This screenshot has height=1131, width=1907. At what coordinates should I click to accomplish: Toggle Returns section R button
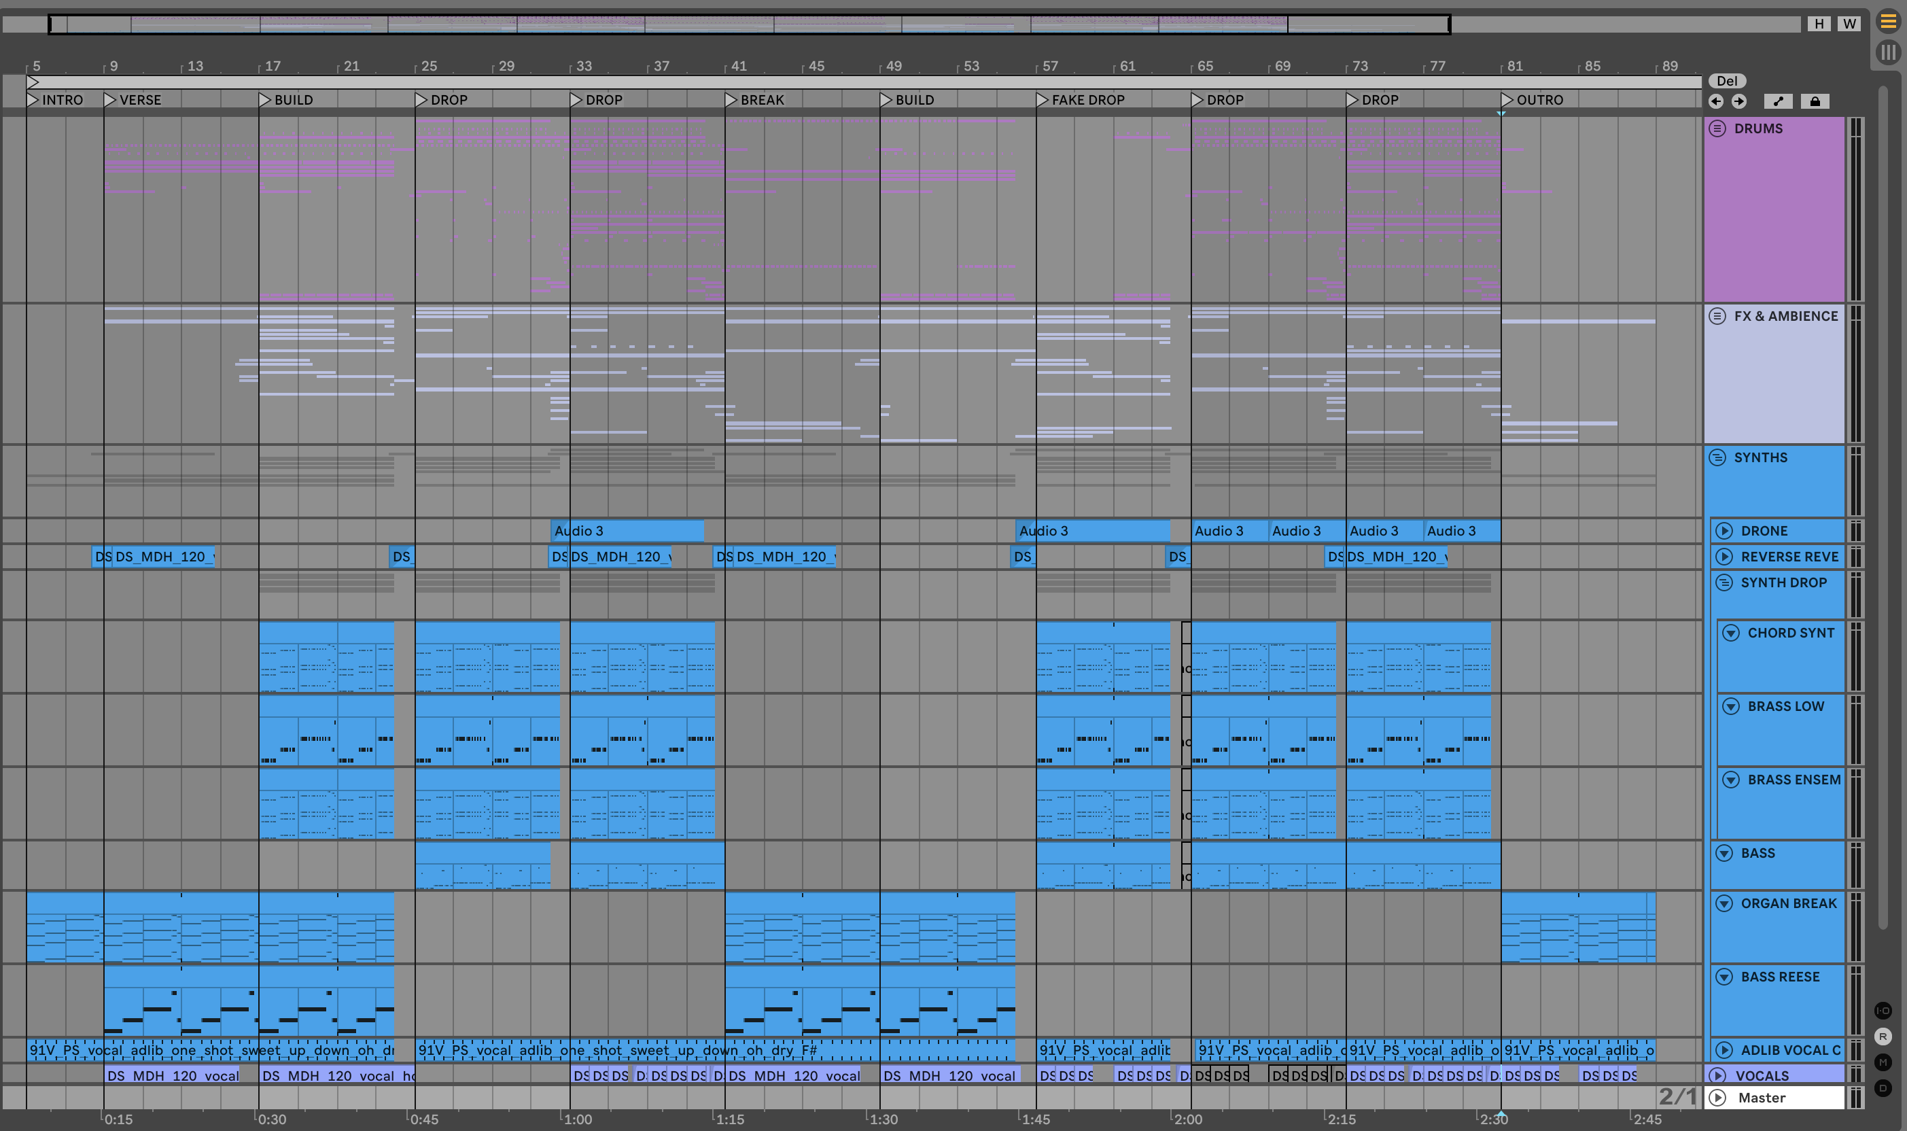tap(1883, 1037)
